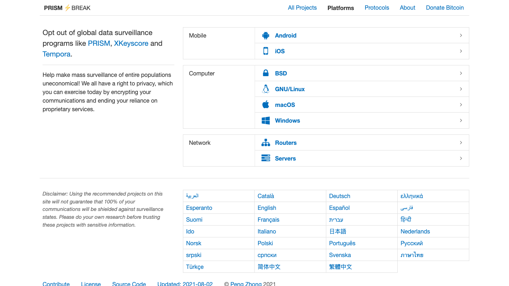Switch language to Esperanto
The height and width of the screenshot is (286, 509).
coord(199,208)
